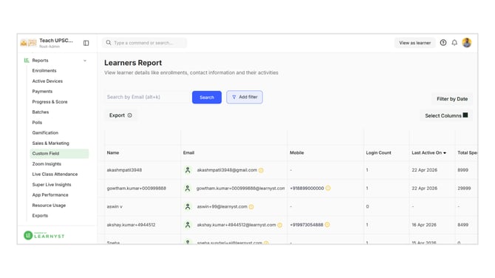Click copy icon after aswin+99@learnyst.com
Viewport: 495px width, 278px height.
(x=251, y=207)
